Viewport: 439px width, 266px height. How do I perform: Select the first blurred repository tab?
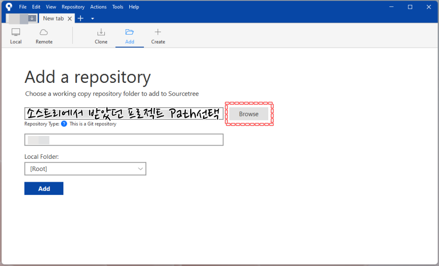22,19
